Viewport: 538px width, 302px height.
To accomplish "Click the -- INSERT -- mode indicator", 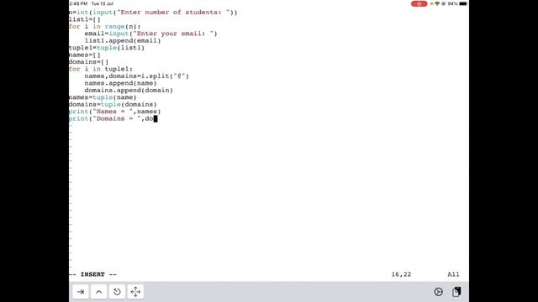I will [93, 274].
